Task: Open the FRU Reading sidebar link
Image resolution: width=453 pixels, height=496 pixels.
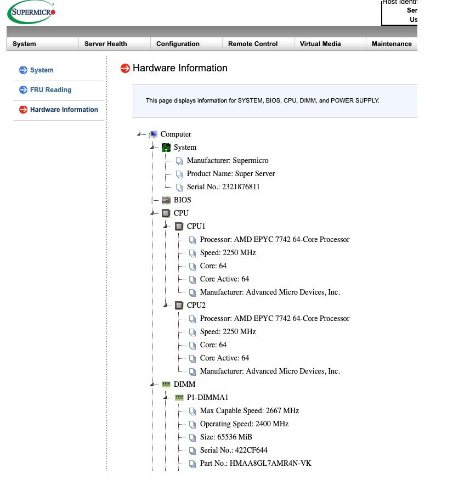Action: [x=50, y=90]
